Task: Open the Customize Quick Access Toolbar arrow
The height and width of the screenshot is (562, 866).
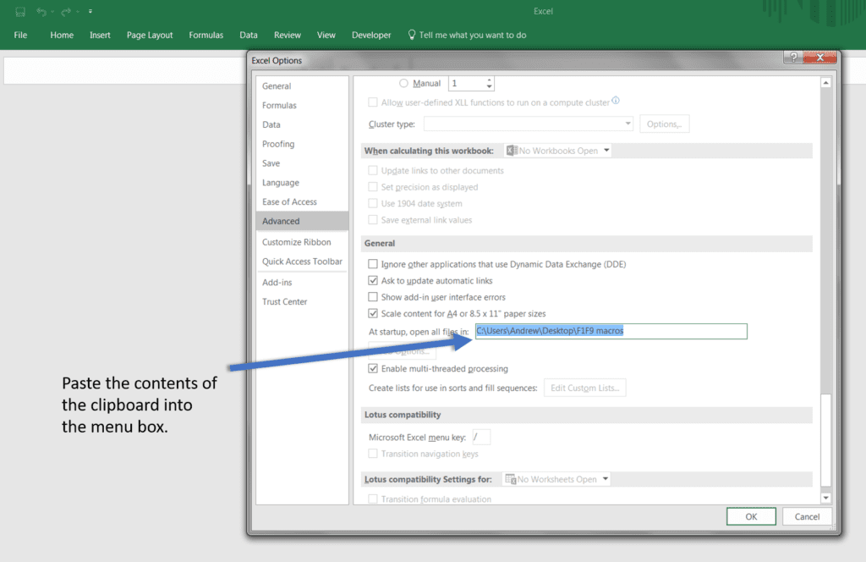Action: (x=90, y=11)
